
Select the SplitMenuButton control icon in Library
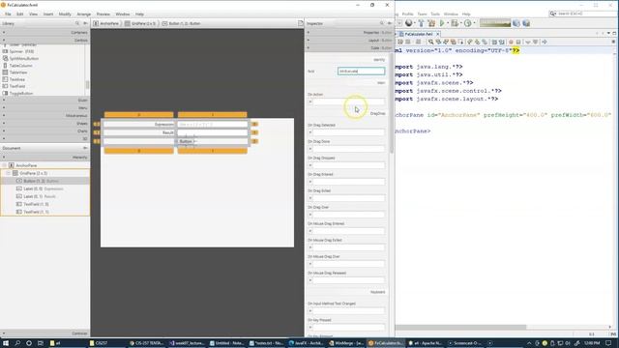5,58
